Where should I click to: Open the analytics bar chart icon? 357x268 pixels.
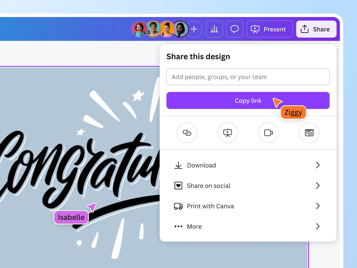pos(214,29)
